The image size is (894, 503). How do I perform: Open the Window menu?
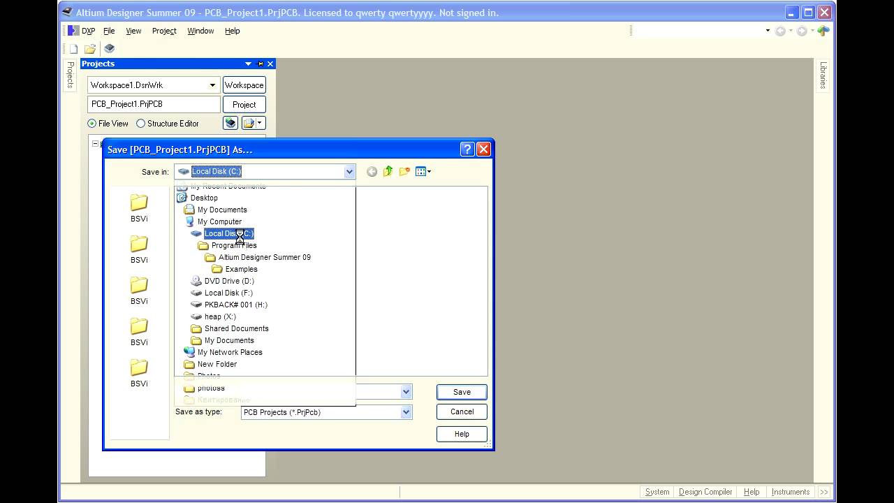click(x=200, y=31)
